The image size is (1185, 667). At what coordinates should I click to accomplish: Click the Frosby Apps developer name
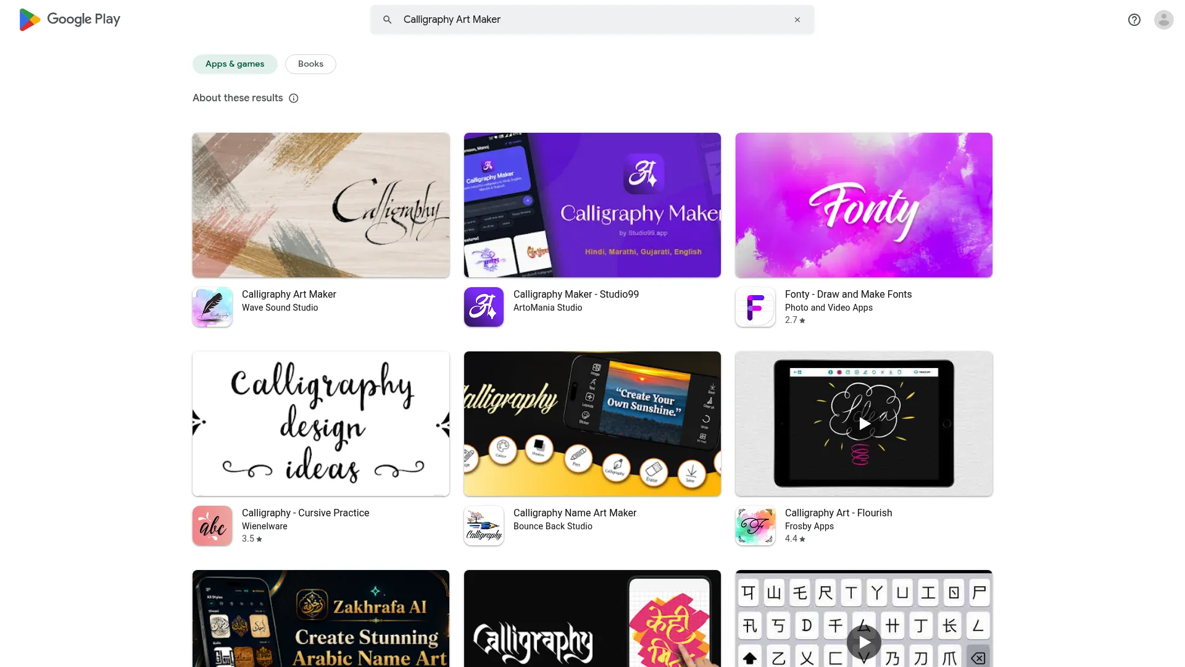(809, 526)
